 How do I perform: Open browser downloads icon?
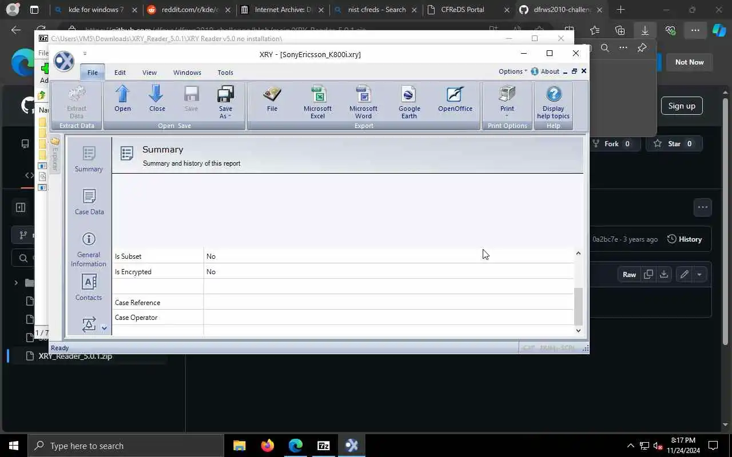pos(645,31)
